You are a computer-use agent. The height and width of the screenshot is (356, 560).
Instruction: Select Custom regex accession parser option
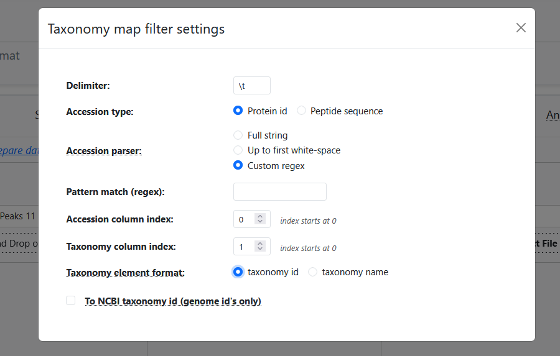[x=238, y=166]
